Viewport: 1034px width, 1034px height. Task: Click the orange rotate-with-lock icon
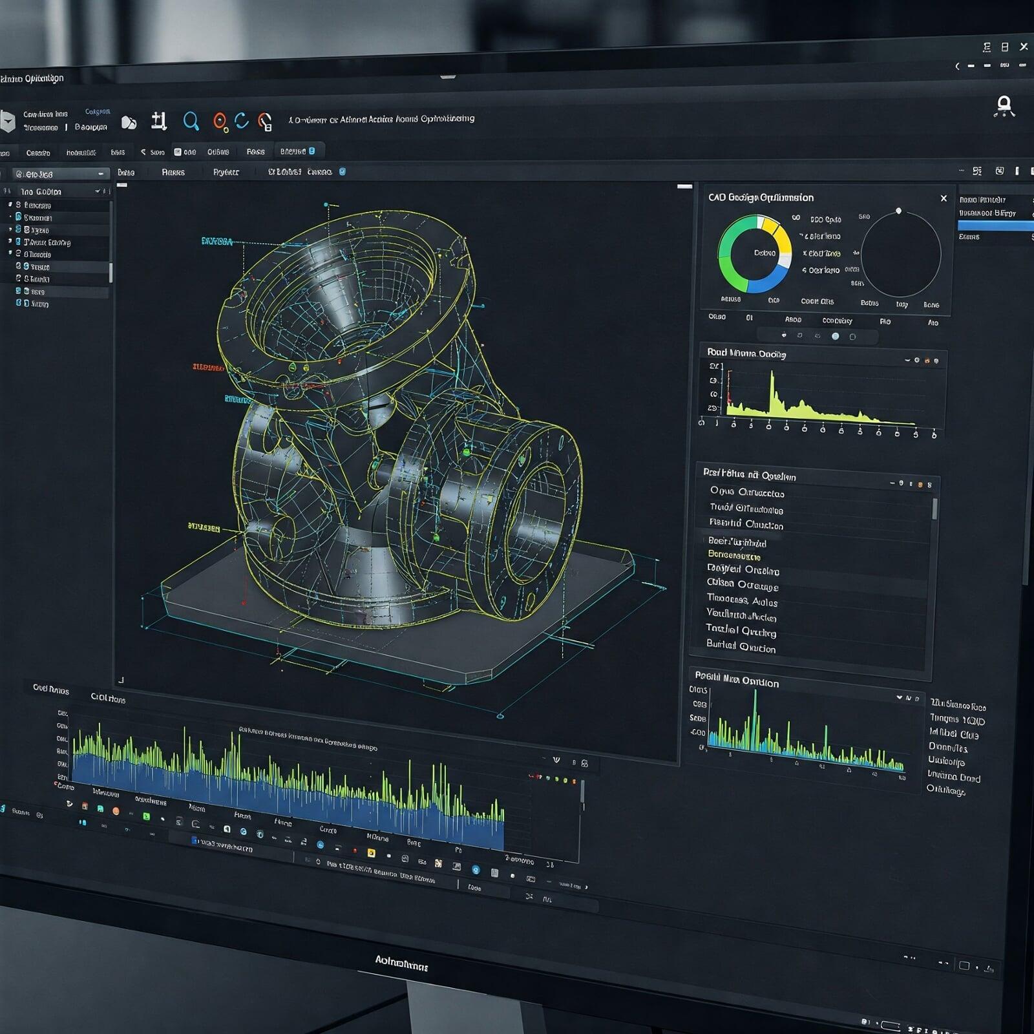click(x=265, y=121)
